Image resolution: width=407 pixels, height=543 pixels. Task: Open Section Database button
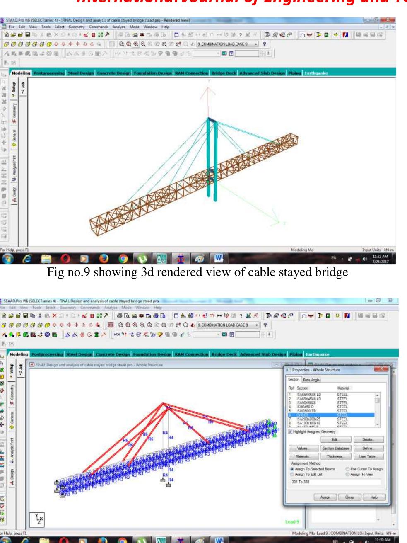336,448
